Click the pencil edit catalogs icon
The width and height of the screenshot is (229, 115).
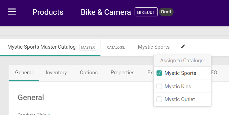click(183, 46)
